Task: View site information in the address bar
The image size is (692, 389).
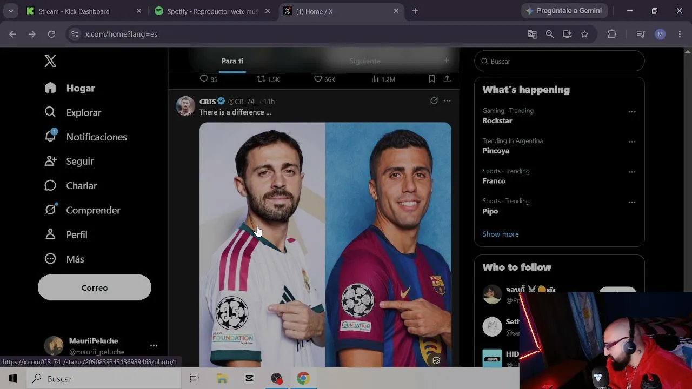Action: coord(75,34)
